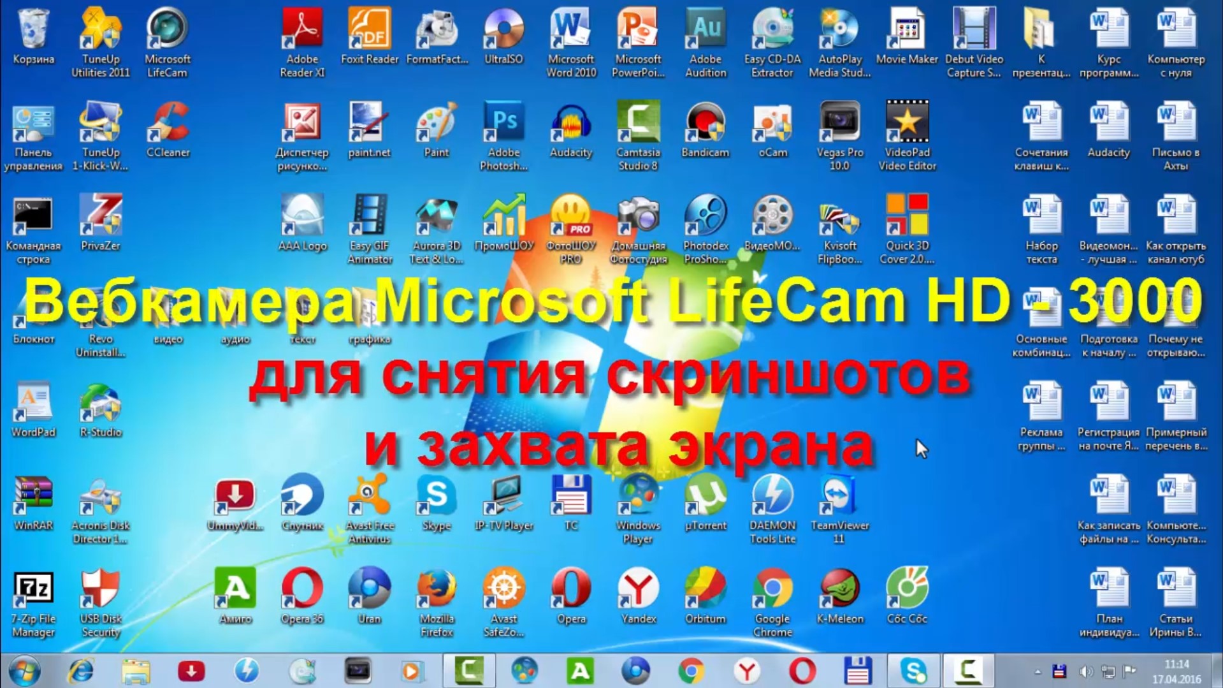
Task: Launch AAA Logo desktop icon
Action: [302, 223]
